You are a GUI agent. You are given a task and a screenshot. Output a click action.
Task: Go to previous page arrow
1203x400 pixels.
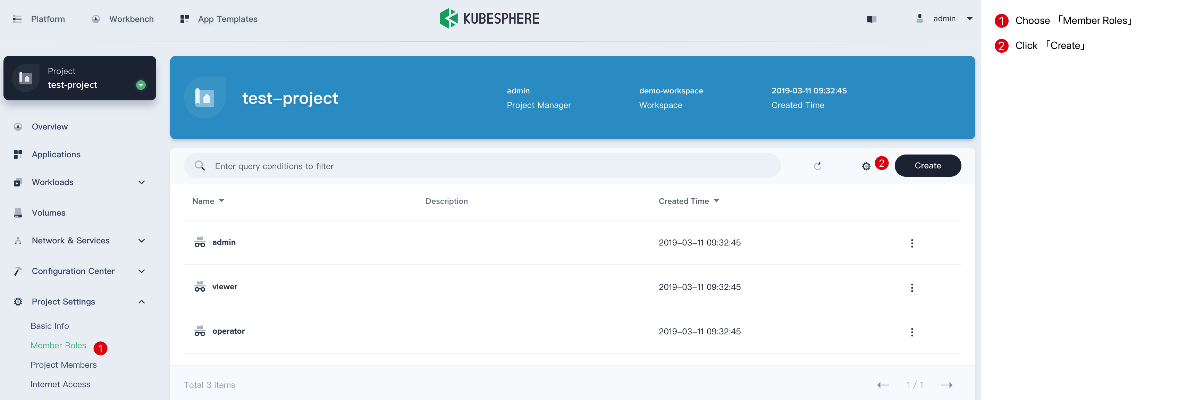click(x=883, y=385)
